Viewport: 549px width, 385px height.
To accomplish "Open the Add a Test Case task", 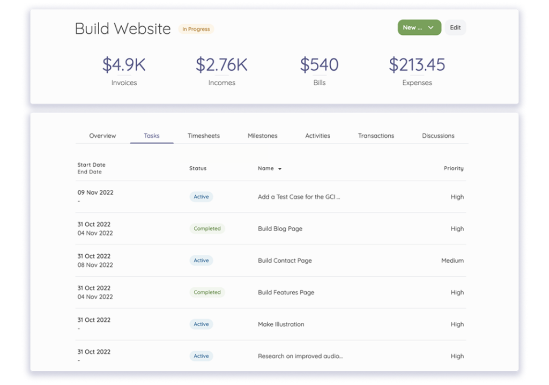I will [x=299, y=197].
